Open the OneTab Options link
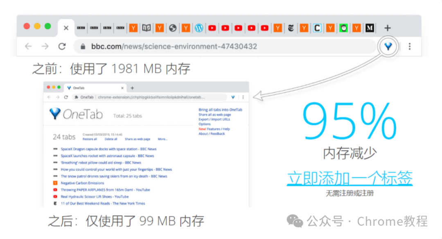 pyautogui.click(x=205, y=124)
